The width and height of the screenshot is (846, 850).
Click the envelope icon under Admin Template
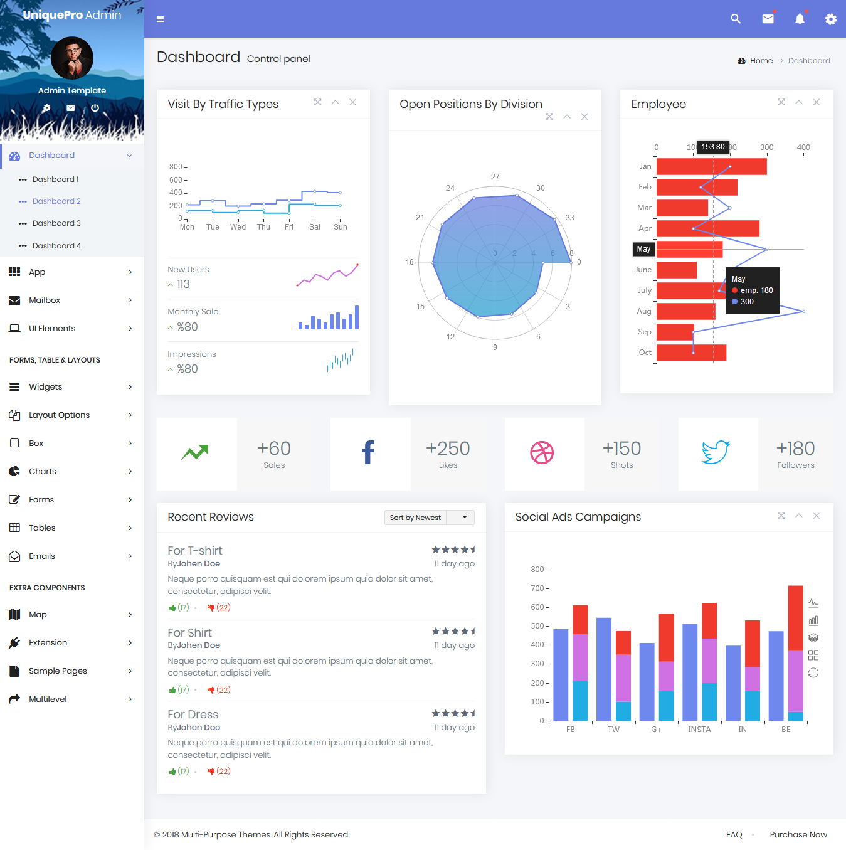(71, 108)
